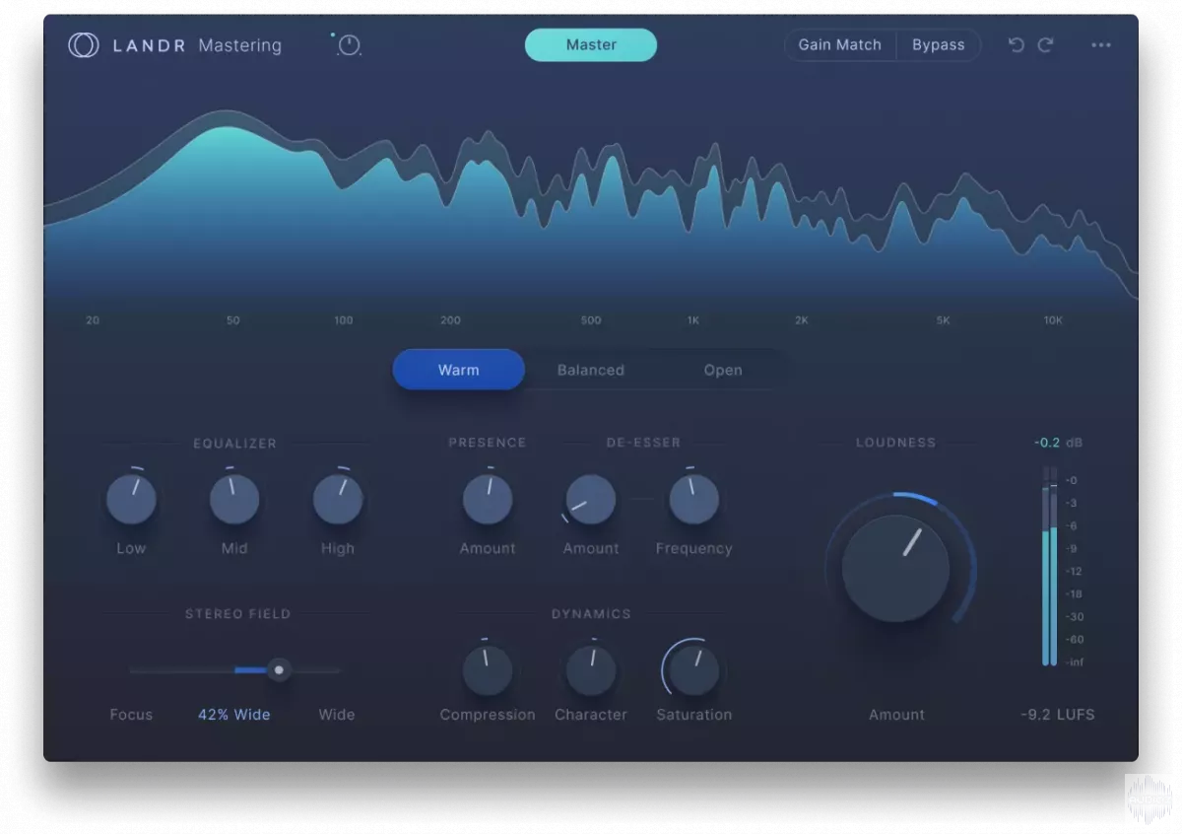Click the Equalizer Mid knob
1182x834 pixels.
[234, 499]
